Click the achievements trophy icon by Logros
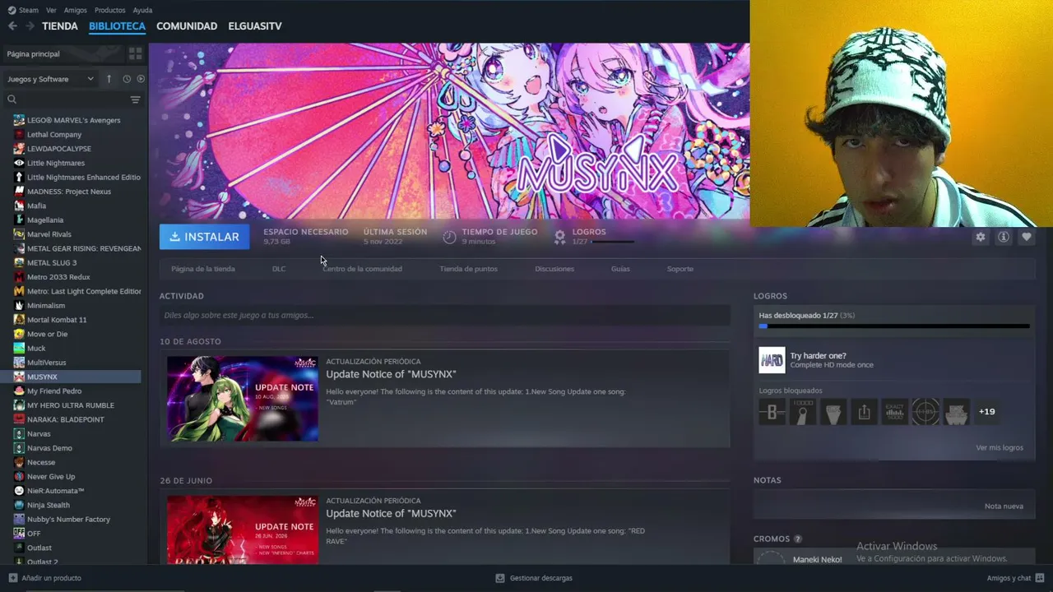Viewport: 1053px width, 592px height. (x=560, y=237)
